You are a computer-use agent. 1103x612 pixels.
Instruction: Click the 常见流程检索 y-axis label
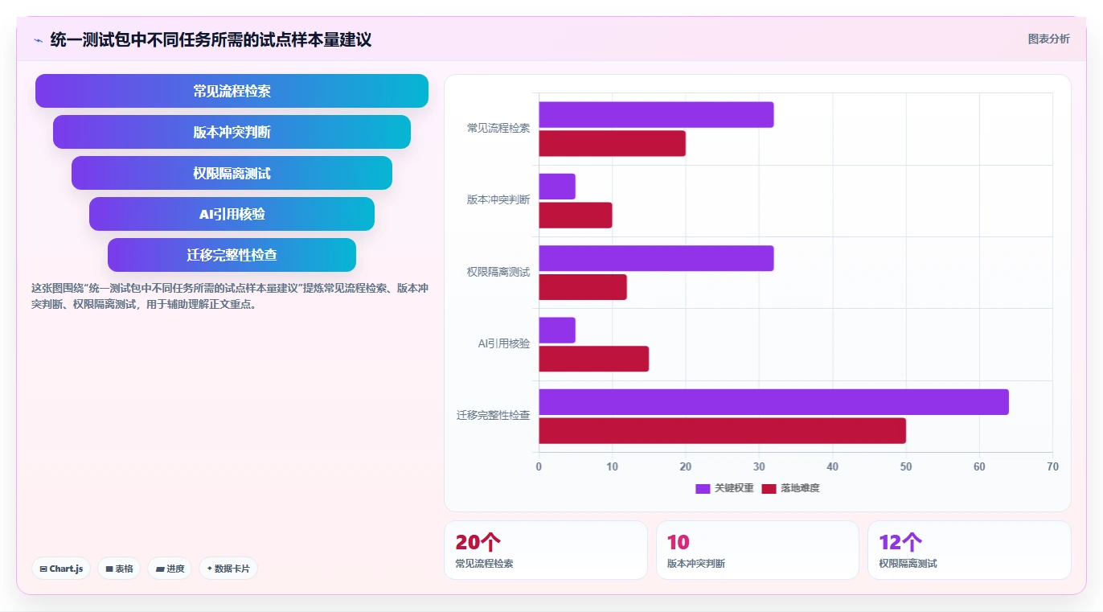(x=498, y=128)
